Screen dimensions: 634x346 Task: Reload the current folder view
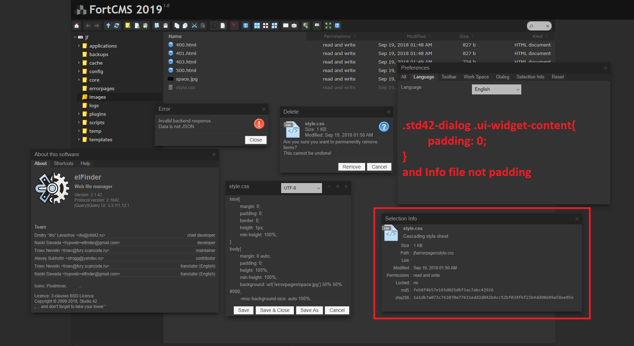[117, 26]
